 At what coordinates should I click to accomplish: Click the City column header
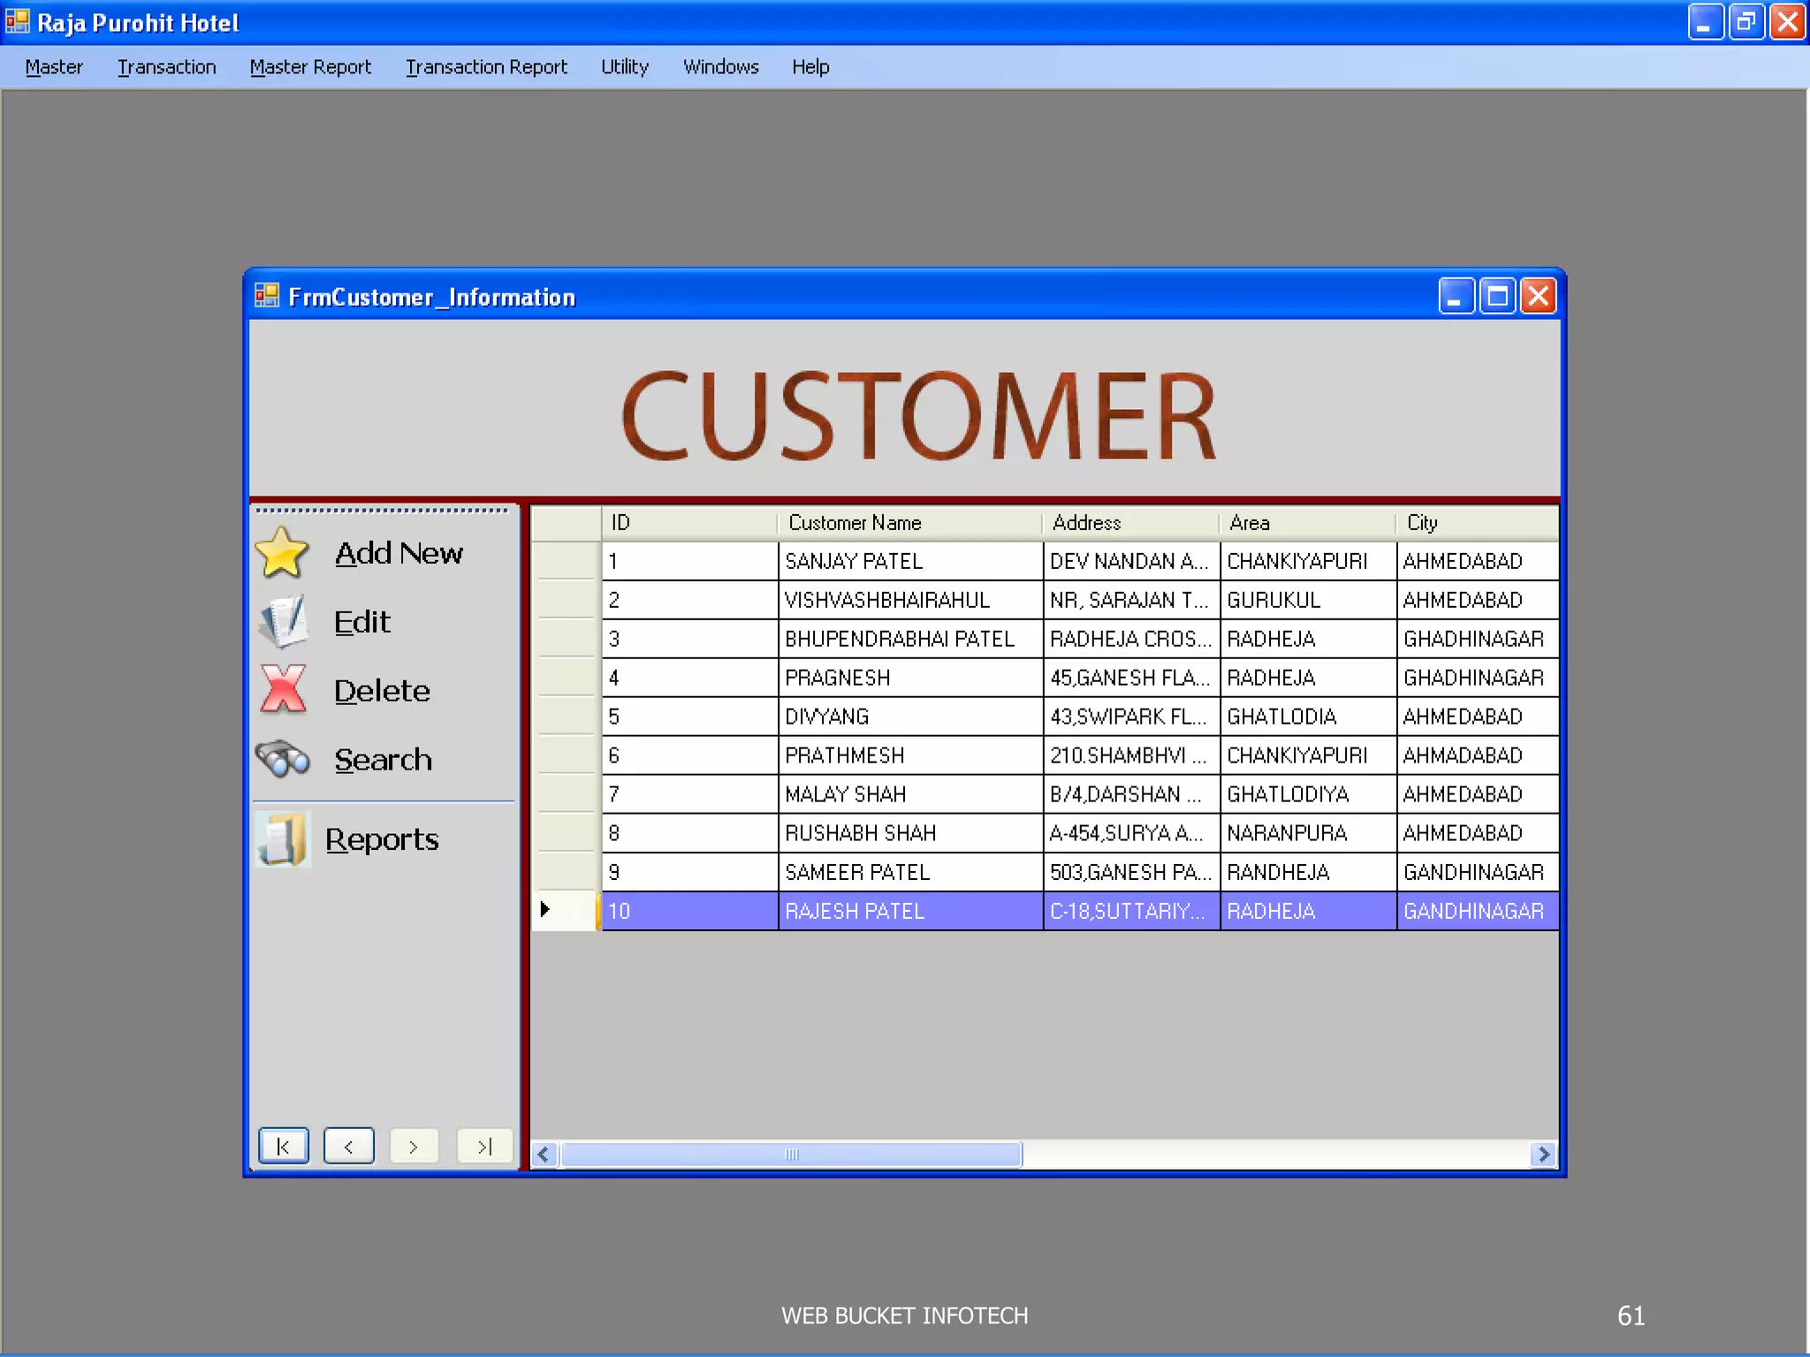click(x=1478, y=523)
